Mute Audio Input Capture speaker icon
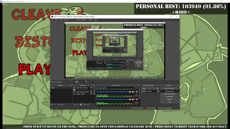The height and width of the screenshot is (129, 230). click(x=133, y=92)
